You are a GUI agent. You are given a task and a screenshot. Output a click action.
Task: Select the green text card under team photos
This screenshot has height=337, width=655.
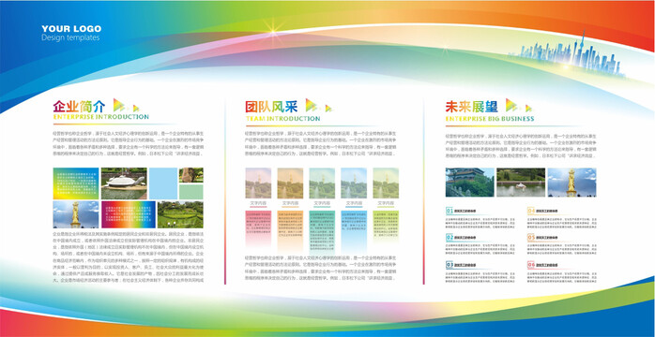pyautogui.click(x=386, y=225)
